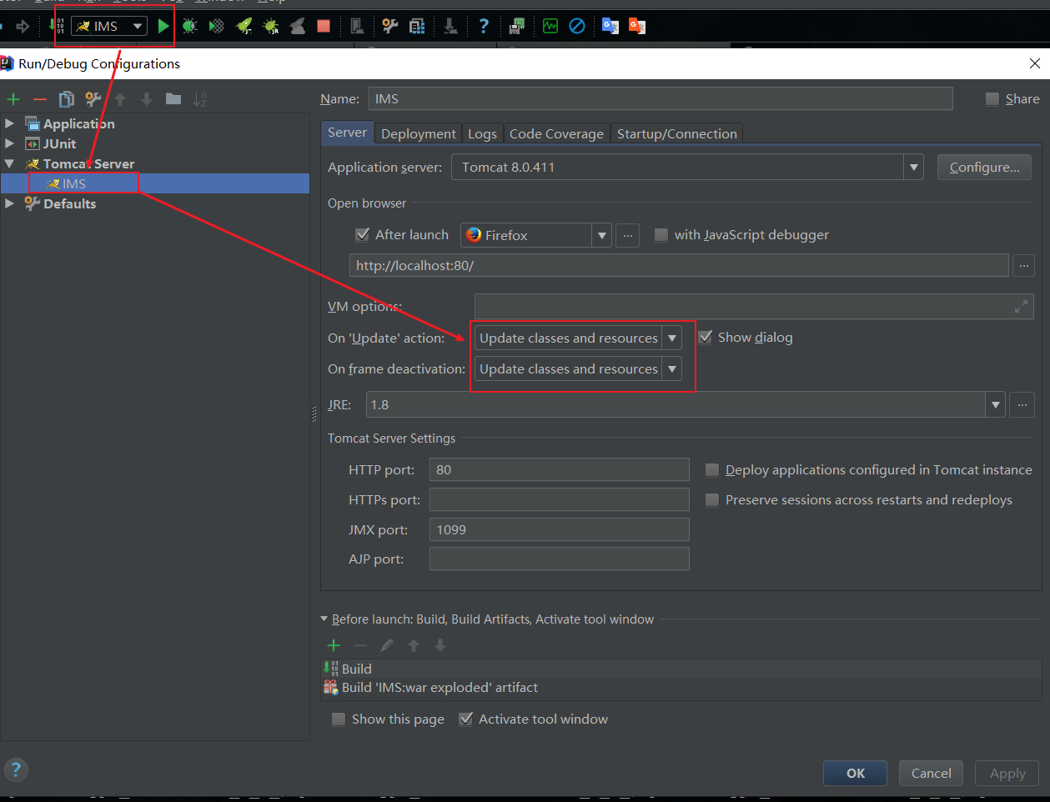The image size is (1050, 802).
Task: Uncheck After launch browser option
Action: [x=362, y=235]
